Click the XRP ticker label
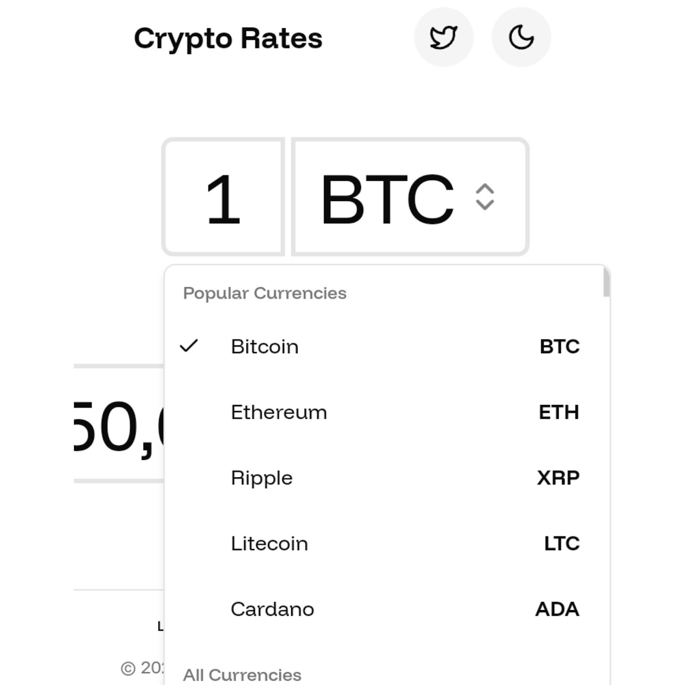685x685 pixels. pos(558,478)
